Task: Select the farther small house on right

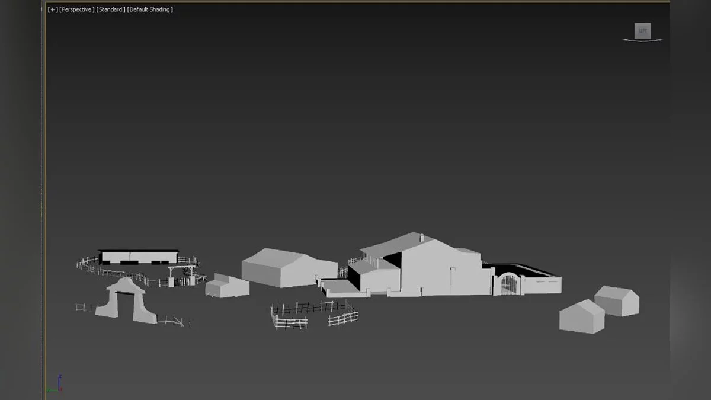Action: [x=617, y=301]
